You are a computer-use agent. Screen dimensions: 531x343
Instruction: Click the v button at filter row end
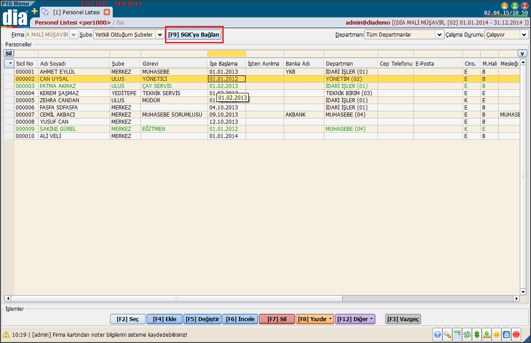[522, 54]
